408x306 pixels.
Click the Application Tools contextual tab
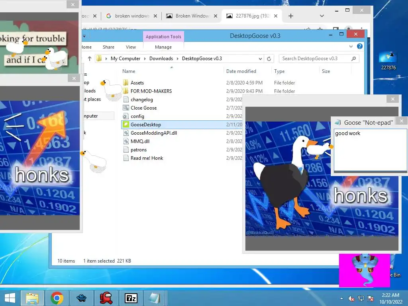pyautogui.click(x=163, y=37)
